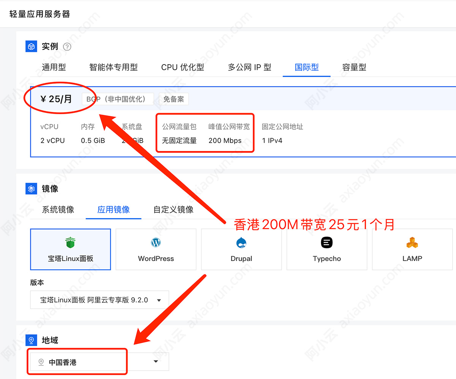Click the 轻量应用服务器 page title
Screen dimensions: 456x379
click(40, 14)
